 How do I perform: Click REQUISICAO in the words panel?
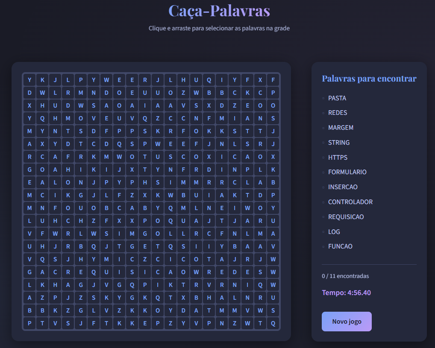coord(346,217)
